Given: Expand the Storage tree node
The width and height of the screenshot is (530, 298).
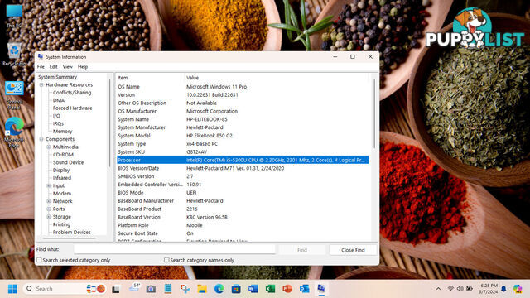Looking at the screenshot, I should [x=49, y=217].
